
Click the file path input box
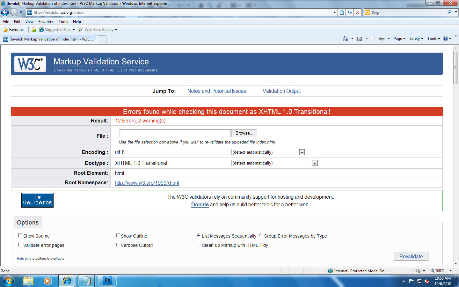point(175,133)
